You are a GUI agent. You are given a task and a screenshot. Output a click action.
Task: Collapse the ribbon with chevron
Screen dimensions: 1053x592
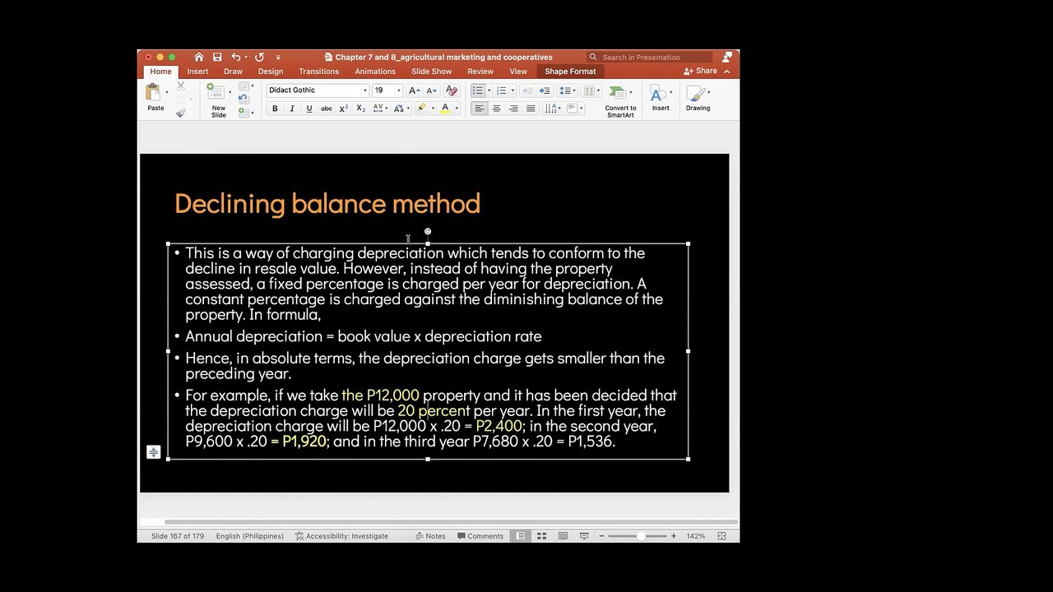tap(726, 72)
